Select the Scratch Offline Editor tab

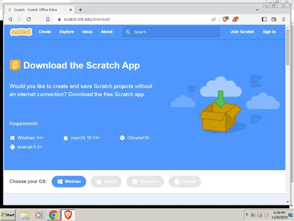tap(39, 10)
